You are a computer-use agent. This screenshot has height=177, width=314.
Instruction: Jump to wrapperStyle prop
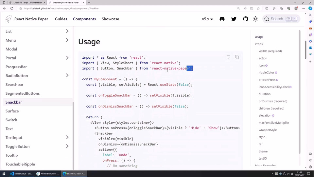click(268, 130)
